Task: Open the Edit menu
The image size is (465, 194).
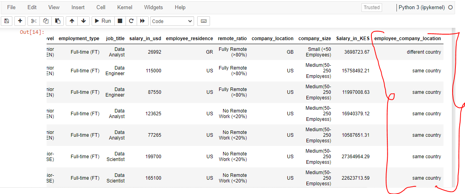Action: coord(32,8)
